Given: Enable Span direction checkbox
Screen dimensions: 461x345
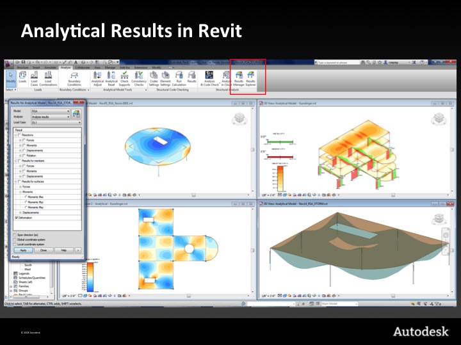Looking at the screenshot, I should (15, 235).
